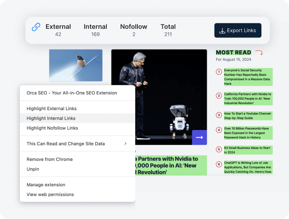289x219 pixels.
Task: Open Manage extension
Action: pos(78,185)
